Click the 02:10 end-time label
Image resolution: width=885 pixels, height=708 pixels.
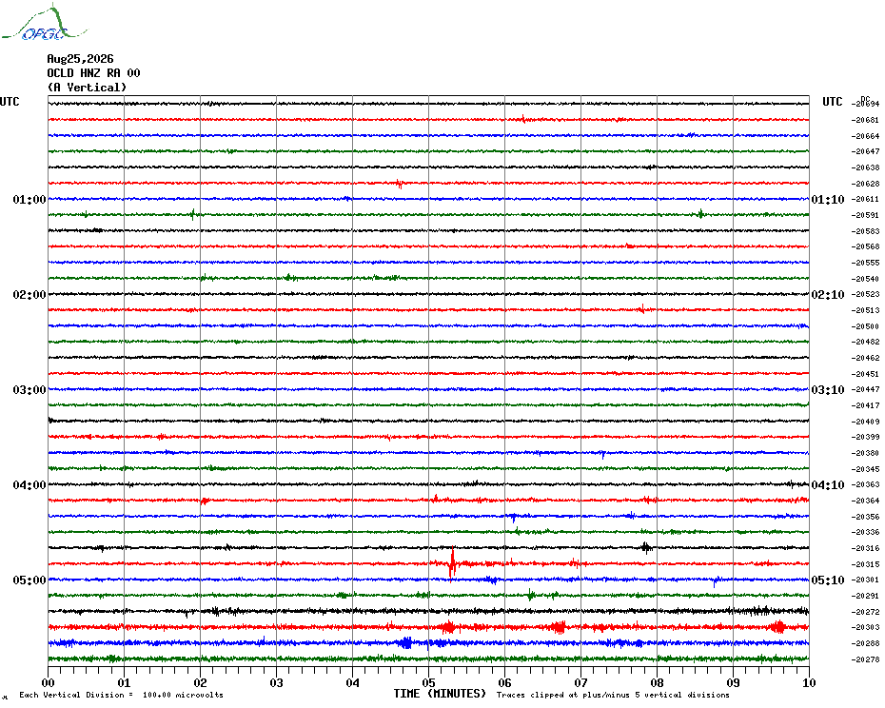pos(828,295)
